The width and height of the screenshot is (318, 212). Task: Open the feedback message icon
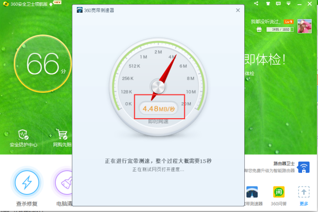coord(278,4)
